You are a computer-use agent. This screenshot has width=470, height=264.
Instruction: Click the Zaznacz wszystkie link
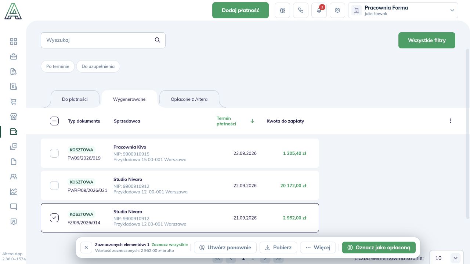click(x=170, y=245)
